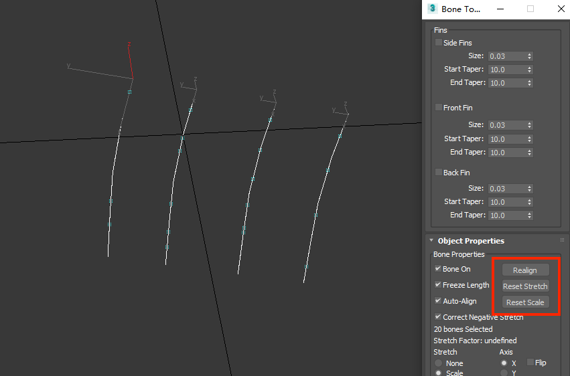The width and height of the screenshot is (570, 376).
Task: Click the Realign button
Action: (x=525, y=270)
